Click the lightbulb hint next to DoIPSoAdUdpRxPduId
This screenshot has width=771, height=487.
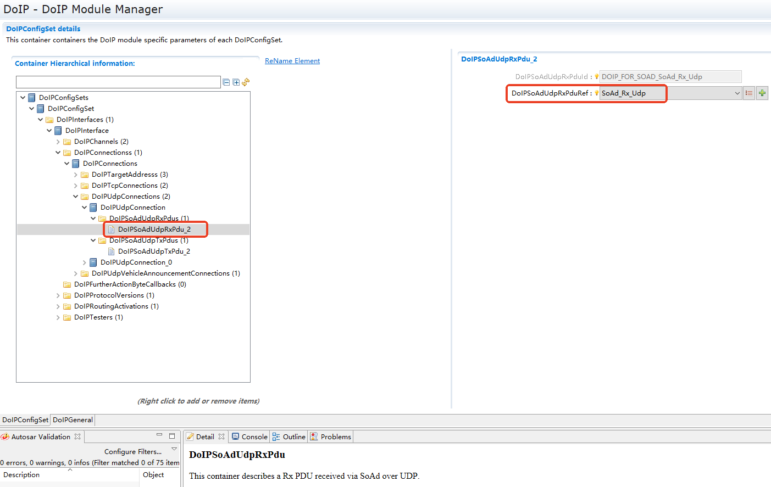pos(596,77)
